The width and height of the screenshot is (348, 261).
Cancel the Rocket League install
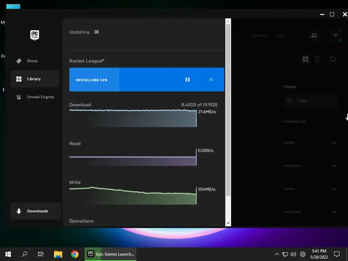(211, 80)
